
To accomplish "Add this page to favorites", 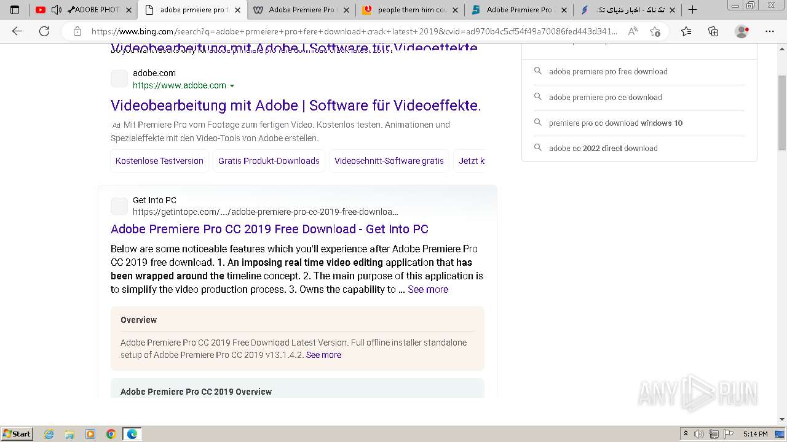I will pyautogui.click(x=655, y=31).
